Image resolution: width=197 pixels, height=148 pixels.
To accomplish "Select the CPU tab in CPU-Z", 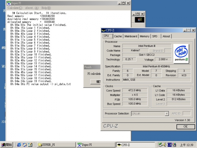I will tap(108, 36).
